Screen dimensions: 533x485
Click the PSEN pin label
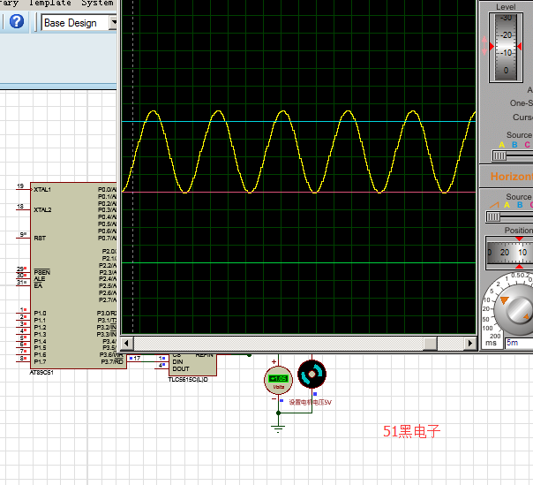coord(42,272)
